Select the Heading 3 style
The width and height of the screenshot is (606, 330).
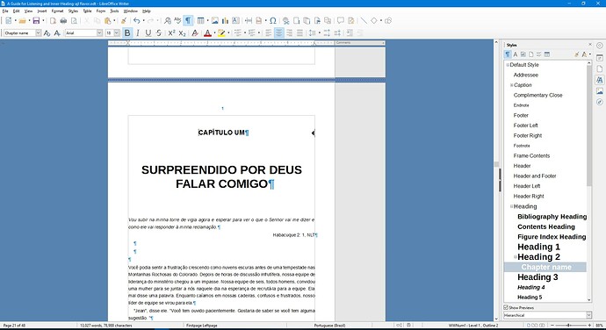tap(537, 277)
